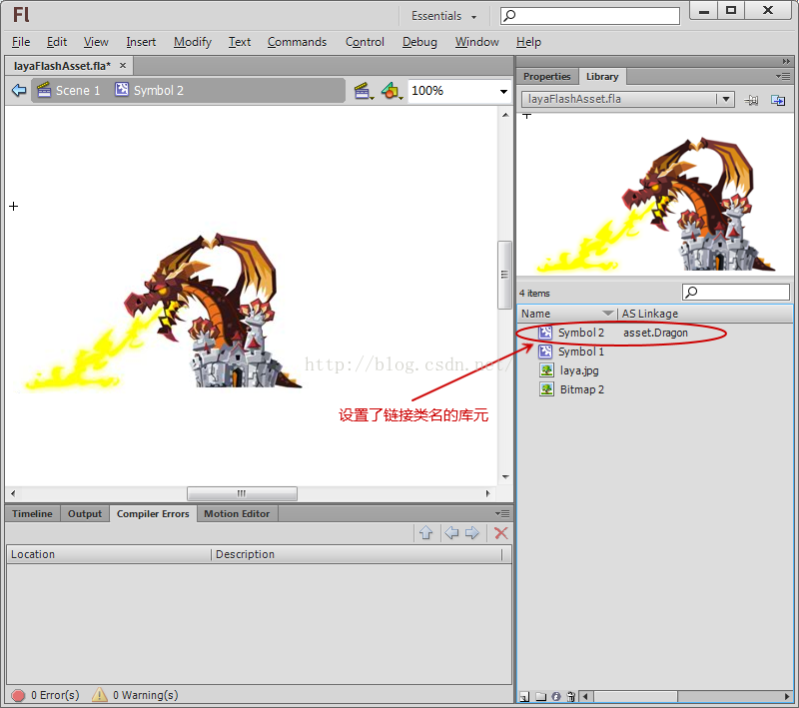Open the Edit menu
Screen dimensions: 799x708
point(57,42)
